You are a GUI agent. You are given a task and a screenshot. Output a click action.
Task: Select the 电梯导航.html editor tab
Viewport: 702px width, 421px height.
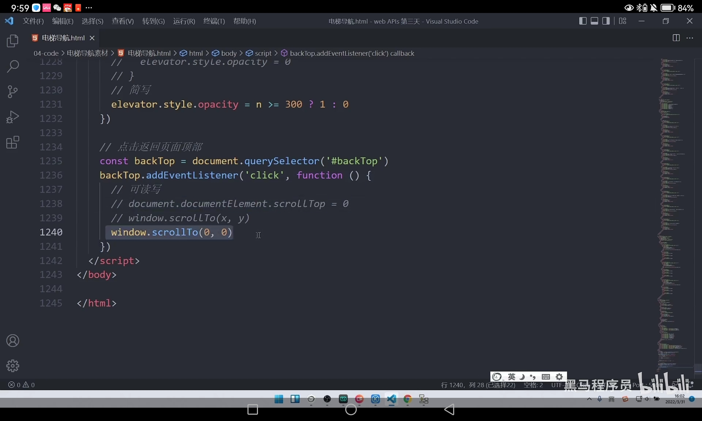pos(62,38)
